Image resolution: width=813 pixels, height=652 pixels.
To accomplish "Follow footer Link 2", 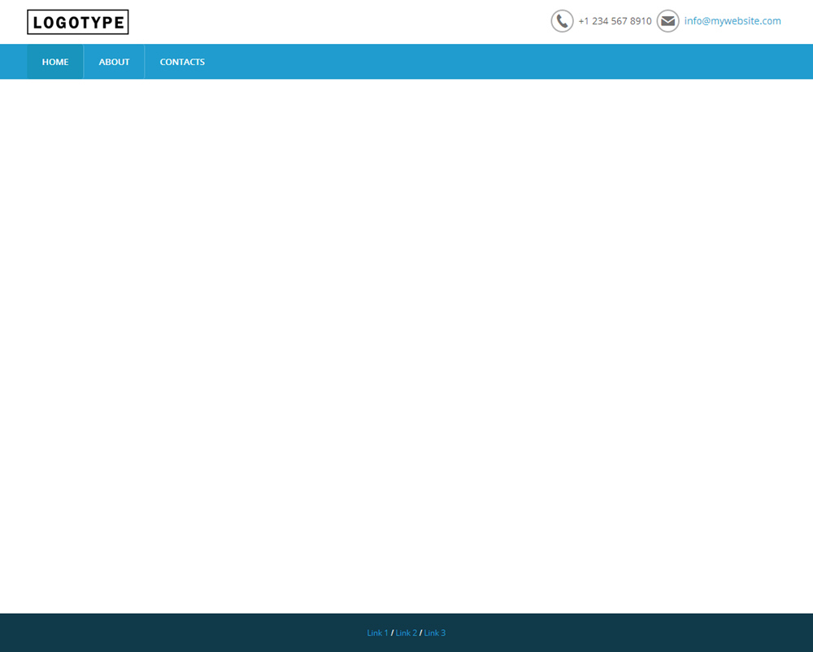I will pos(406,632).
